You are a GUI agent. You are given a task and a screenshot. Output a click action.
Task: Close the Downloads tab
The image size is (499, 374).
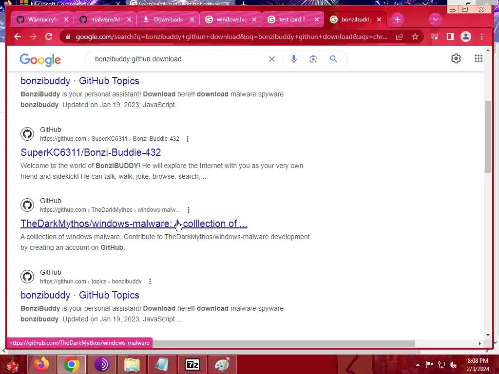point(192,19)
